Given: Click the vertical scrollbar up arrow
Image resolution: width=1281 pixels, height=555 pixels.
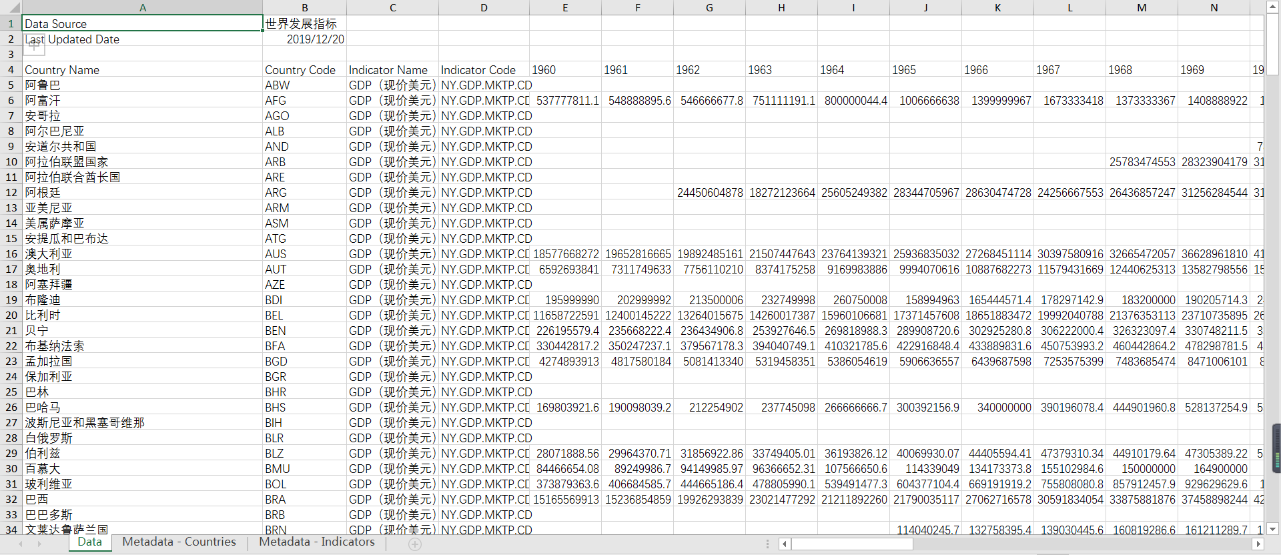Looking at the screenshot, I should click(x=1273, y=7).
